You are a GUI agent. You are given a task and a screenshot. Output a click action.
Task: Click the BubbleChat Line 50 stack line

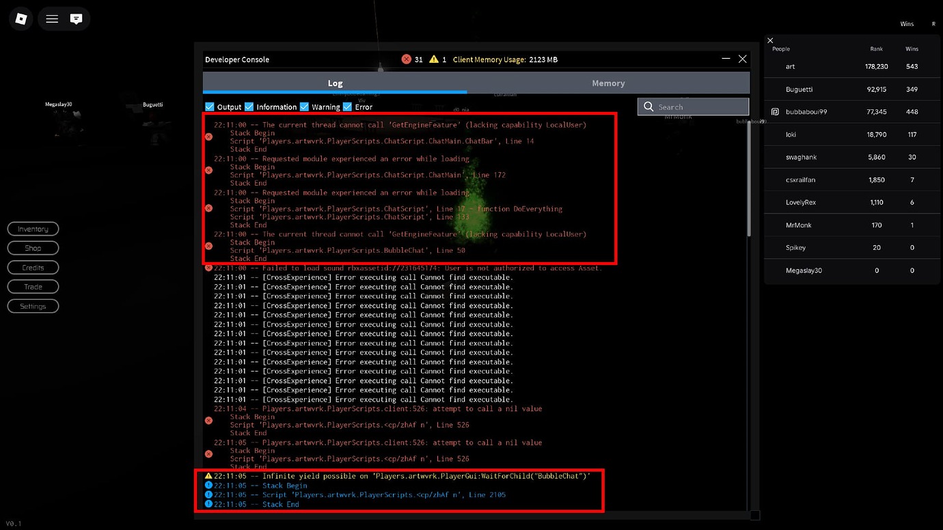[x=347, y=251]
